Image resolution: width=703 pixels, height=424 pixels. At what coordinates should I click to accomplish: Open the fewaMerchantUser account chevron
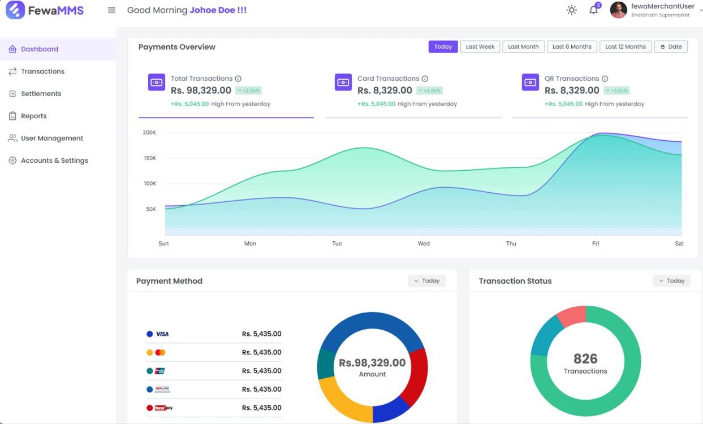tap(700, 10)
